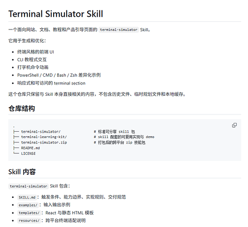Click the comment "# skill 配套的可复用实现与 demo"
The height and width of the screenshot is (227, 248).
[x=124, y=137]
